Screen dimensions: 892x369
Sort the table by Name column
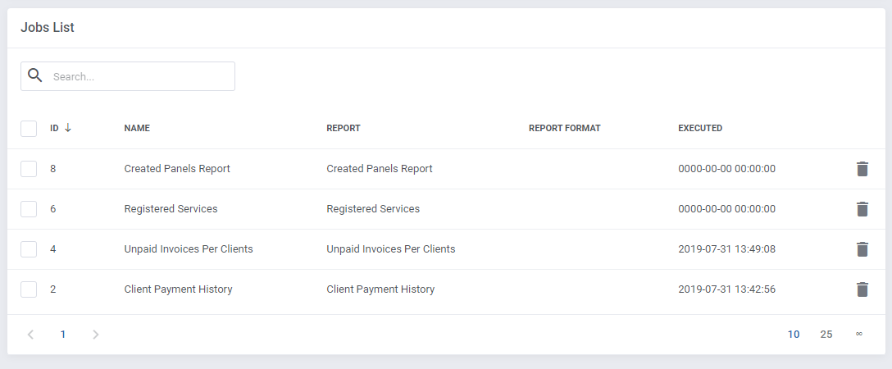click(x=137, y=129)
